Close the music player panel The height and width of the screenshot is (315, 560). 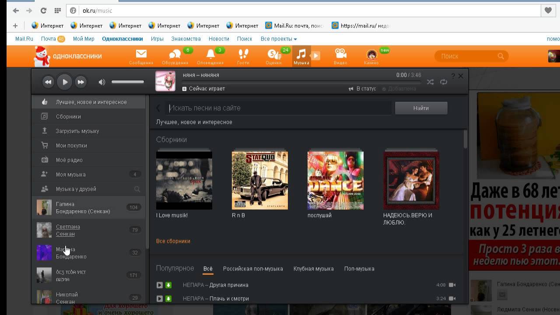(x=461, y=76)
